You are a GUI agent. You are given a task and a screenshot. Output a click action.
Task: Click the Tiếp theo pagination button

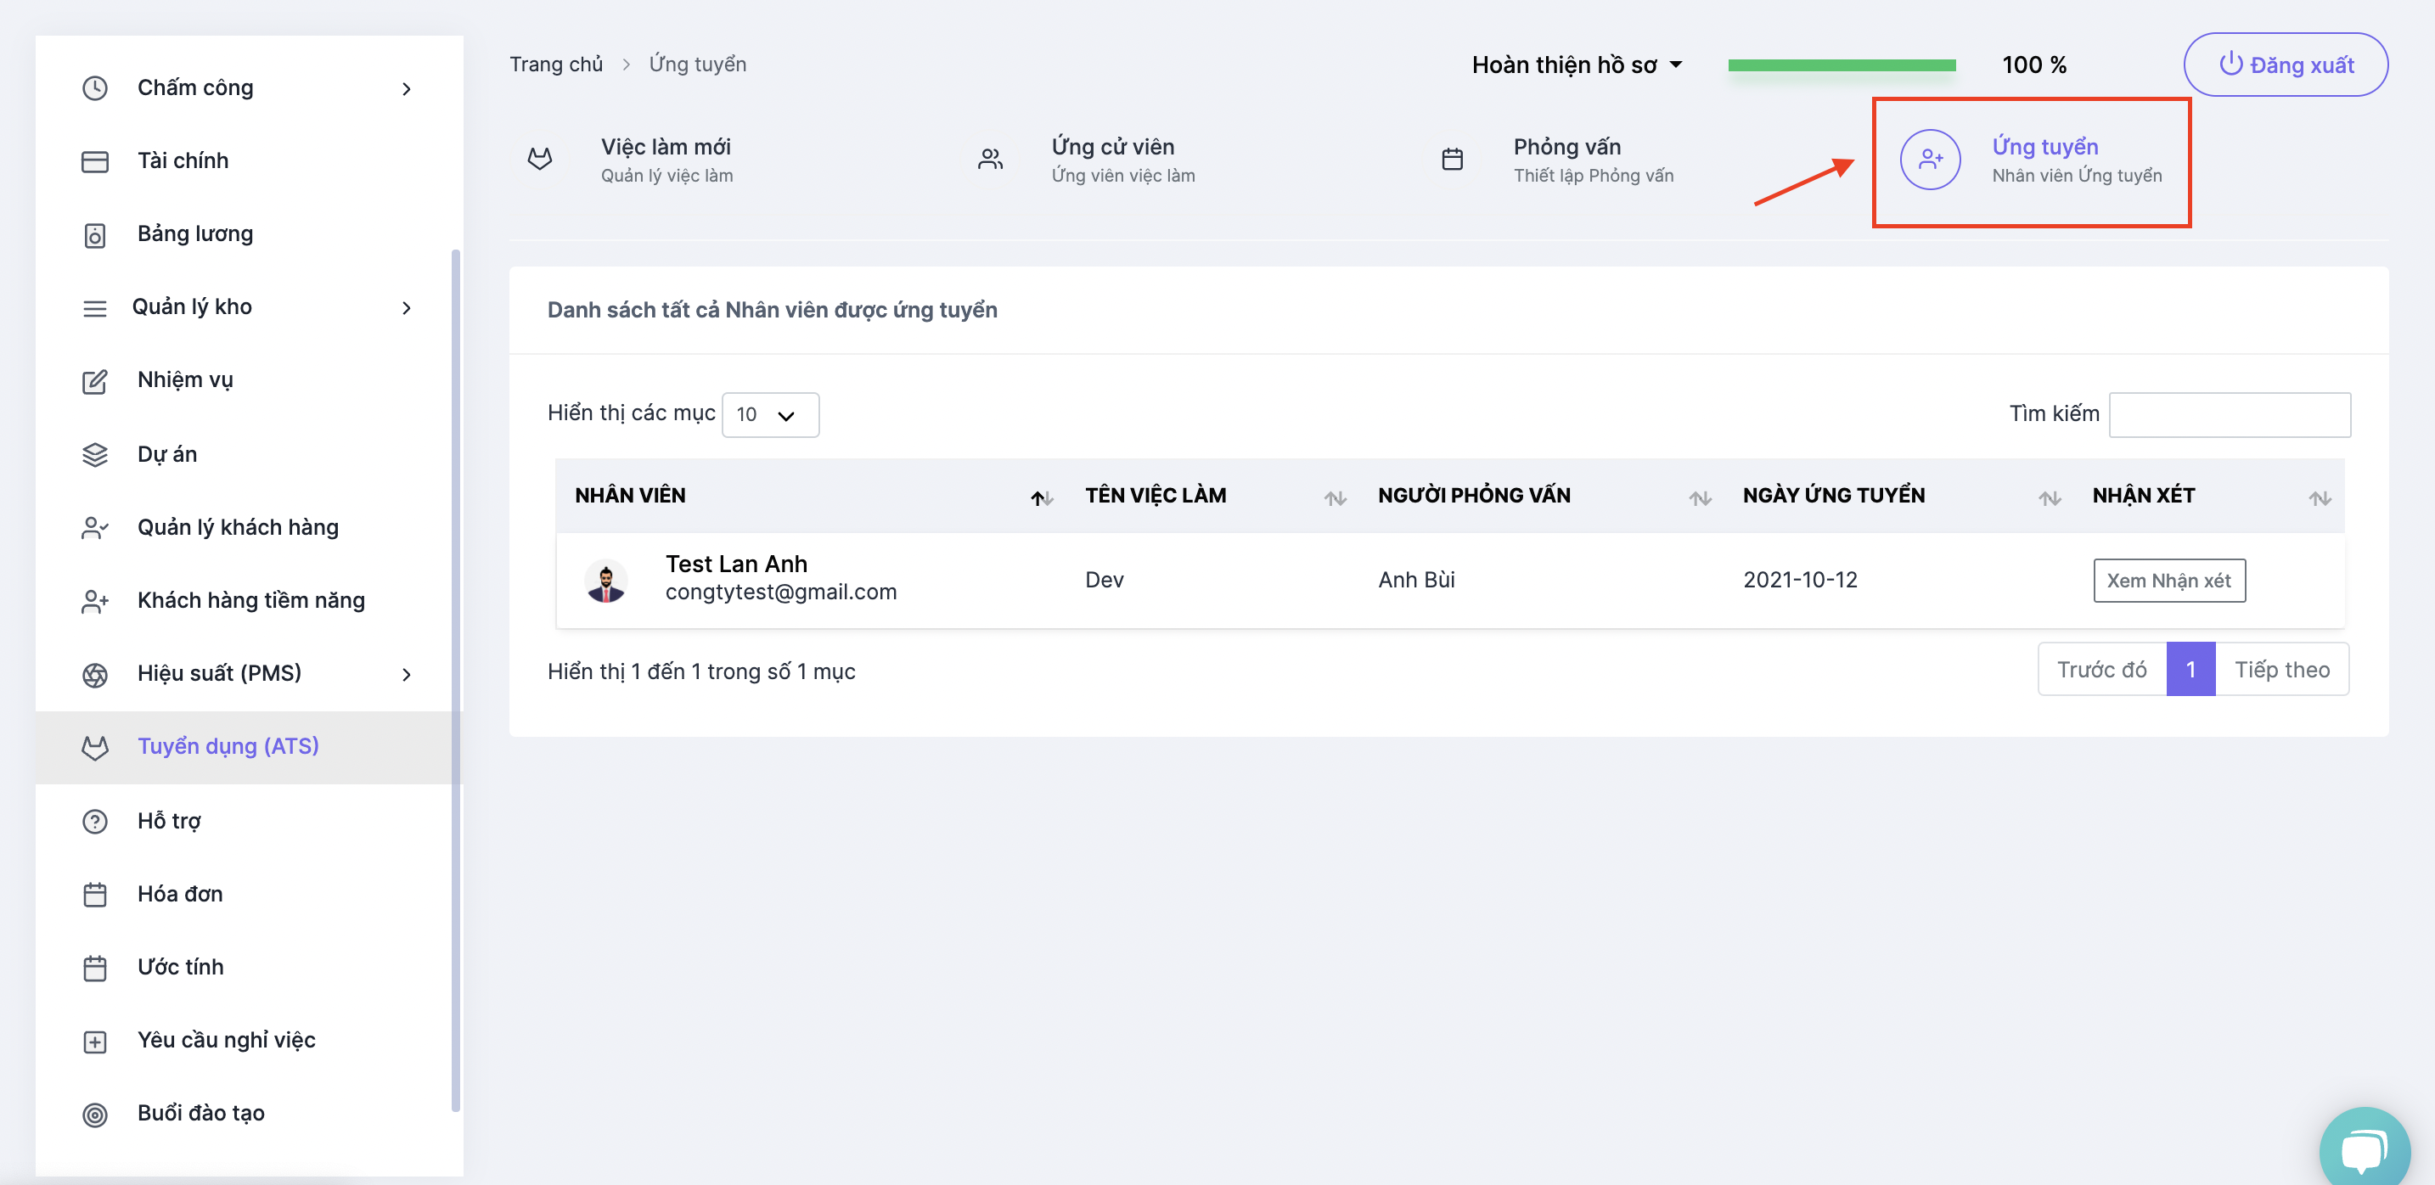pos(2282,669)
